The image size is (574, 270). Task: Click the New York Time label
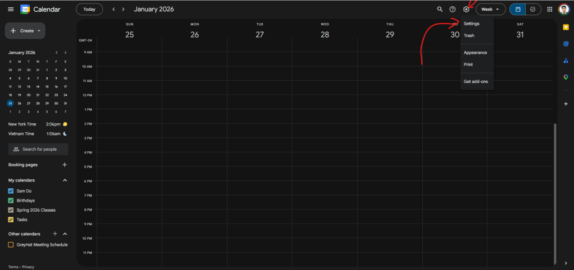click(x=22, y=124)
